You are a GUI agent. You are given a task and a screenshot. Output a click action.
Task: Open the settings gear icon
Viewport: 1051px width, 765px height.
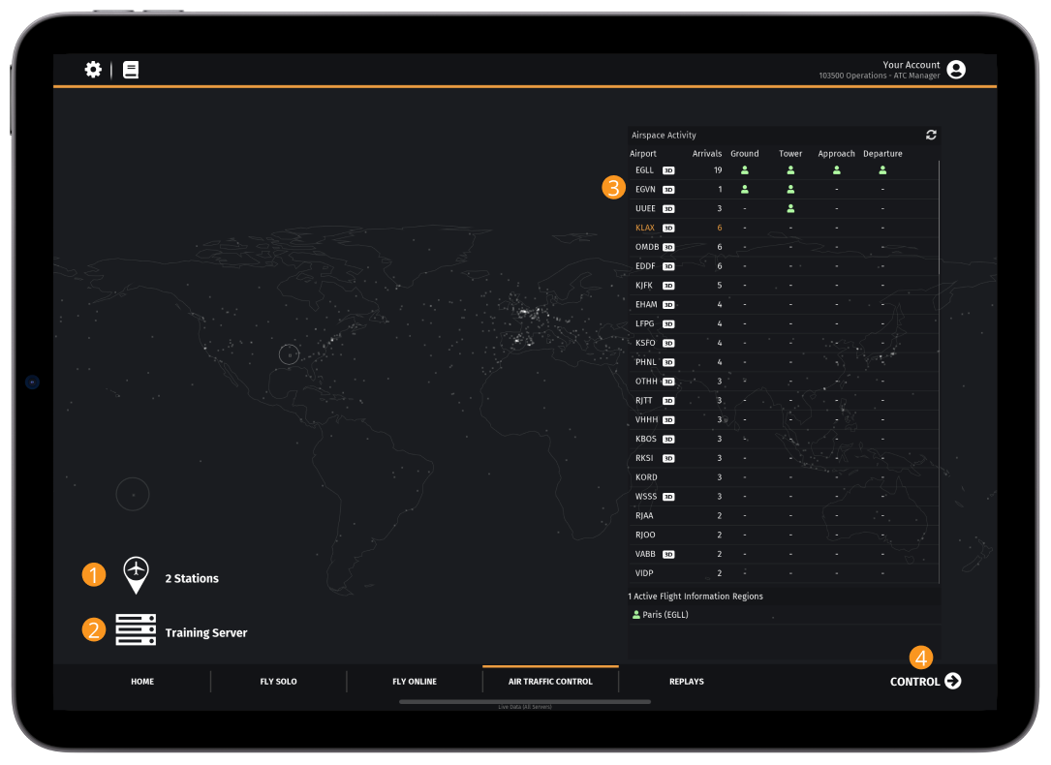coord(93,70)
